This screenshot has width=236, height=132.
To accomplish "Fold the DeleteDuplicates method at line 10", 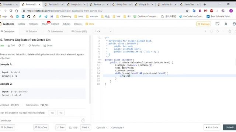I will pos(101,62).
